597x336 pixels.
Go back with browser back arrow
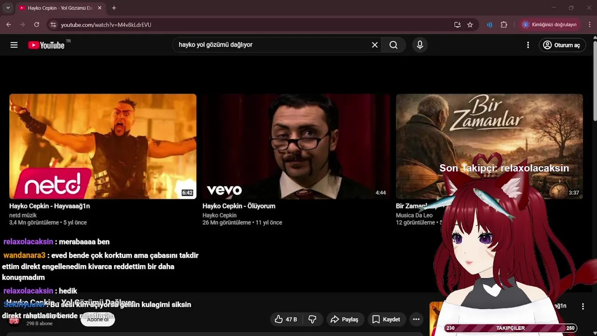8,25
